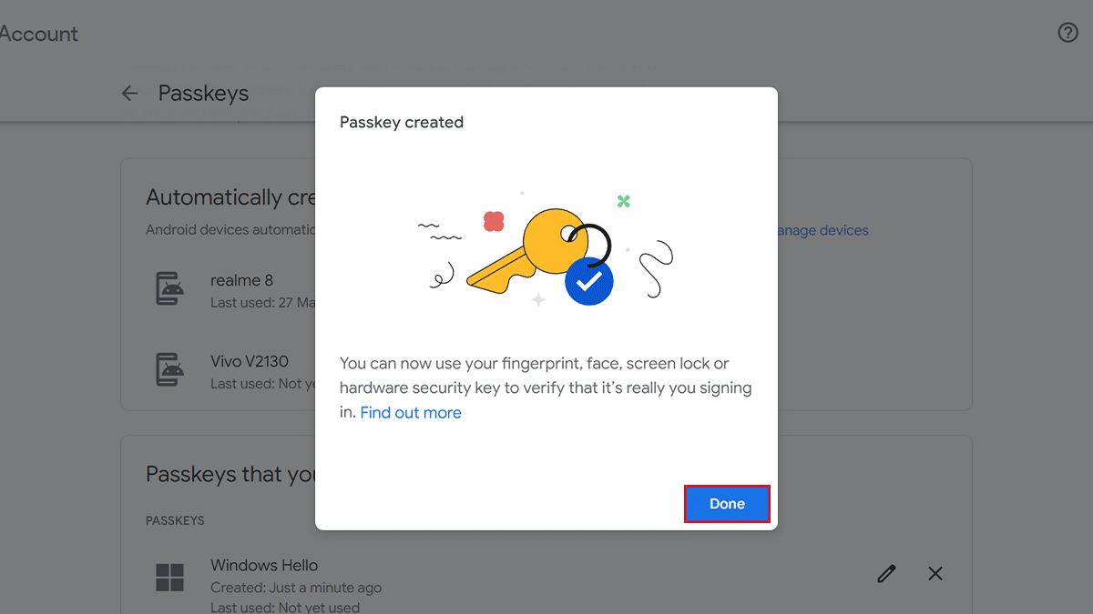Click the Windows Hello passkey name
Image resolution: width=1093 pixels, height=614 pixels.
[x=264, y=565]
